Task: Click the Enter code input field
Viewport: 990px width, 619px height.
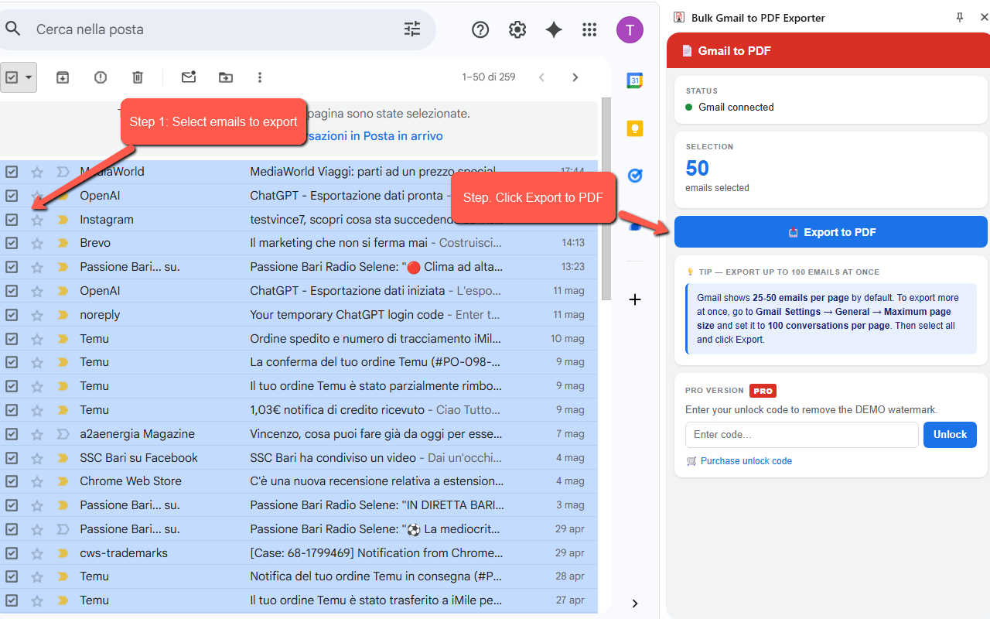Action: (x=802, y=435)
